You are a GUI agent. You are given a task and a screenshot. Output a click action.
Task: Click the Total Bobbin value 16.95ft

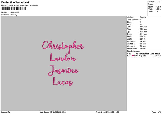click(143, 49)
